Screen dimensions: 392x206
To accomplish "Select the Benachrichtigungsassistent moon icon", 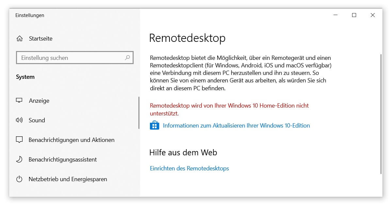I will click(x=19, y=159).
